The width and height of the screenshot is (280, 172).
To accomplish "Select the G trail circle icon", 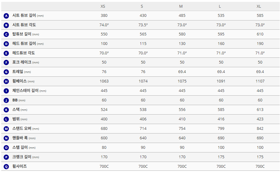I will click(6, 72).
